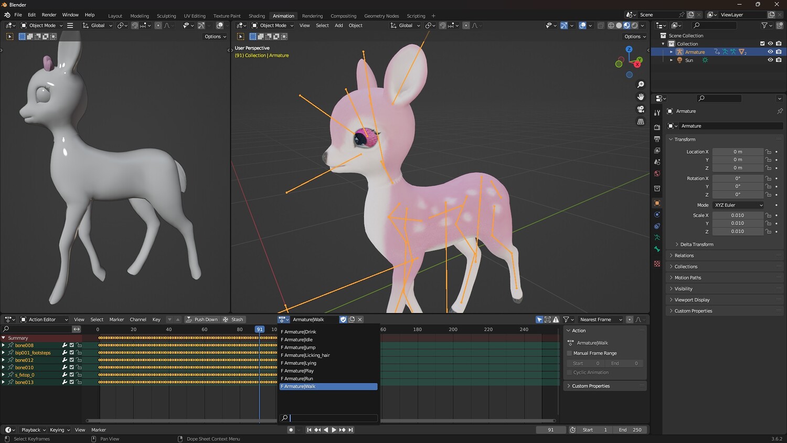Lock the Location X transform
Image resolution: width=787 pixels, height=443 pixels.
point(768,152)
